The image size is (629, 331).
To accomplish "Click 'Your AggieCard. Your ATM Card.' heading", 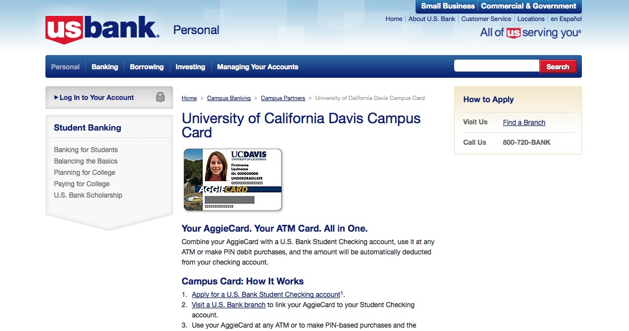I will coord(274,229).
